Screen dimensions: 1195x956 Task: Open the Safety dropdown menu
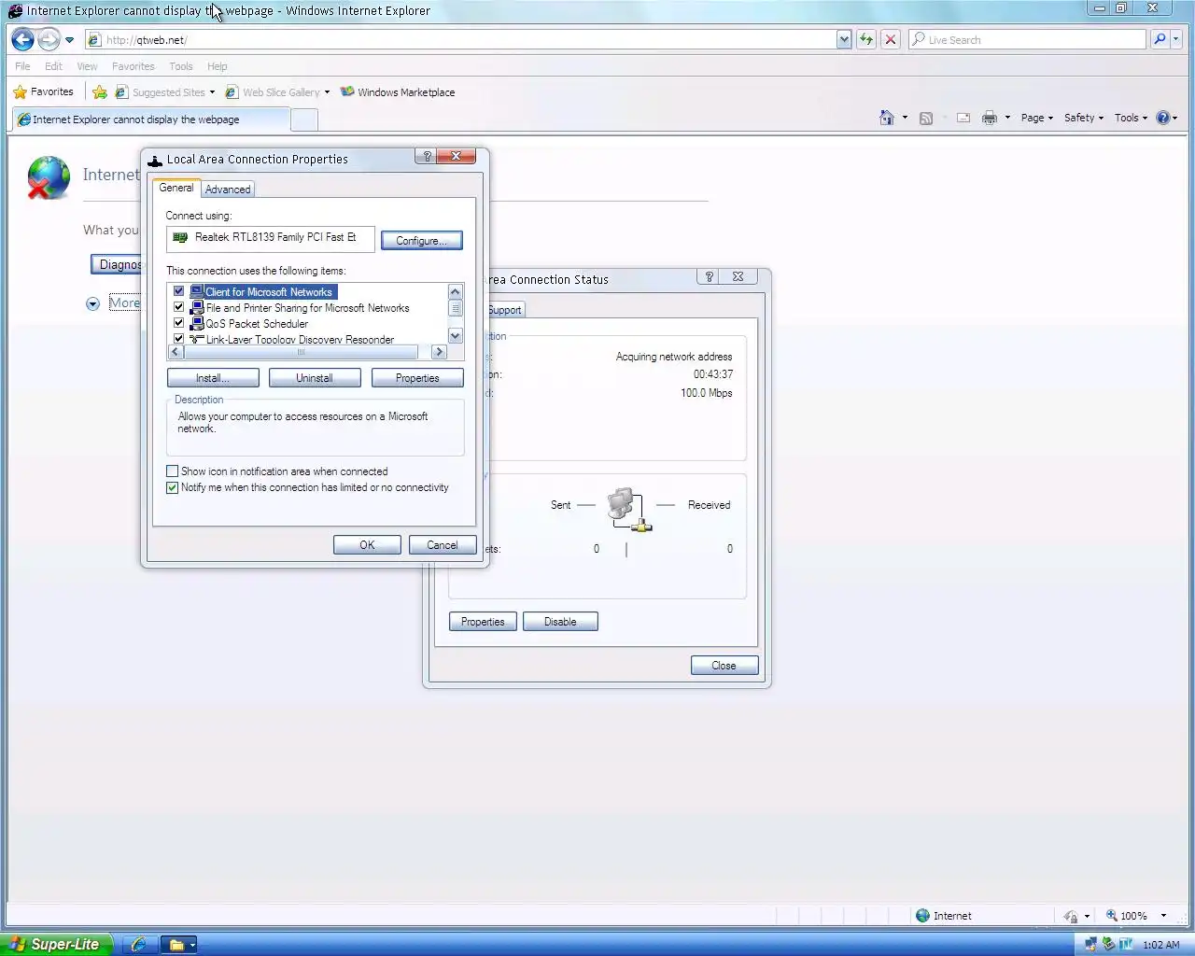point(1083,118)
